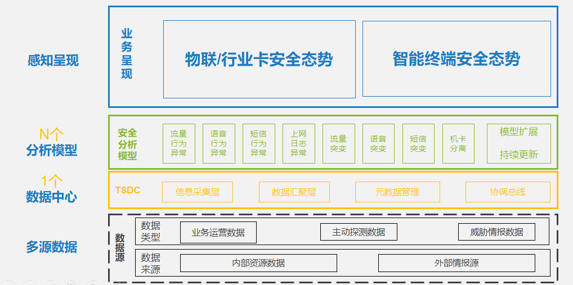Click the 短信行为异常 model box
The height and width of the screenshot is (285, 573).
click(258, 143)
